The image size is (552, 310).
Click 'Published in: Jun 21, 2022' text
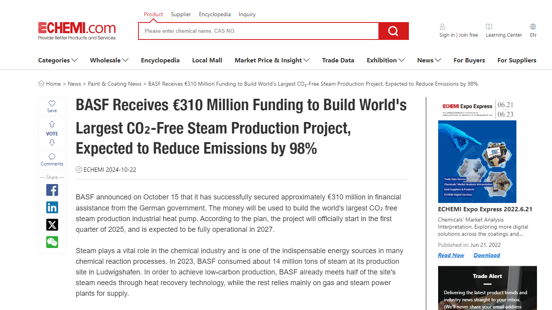(469, 245)
